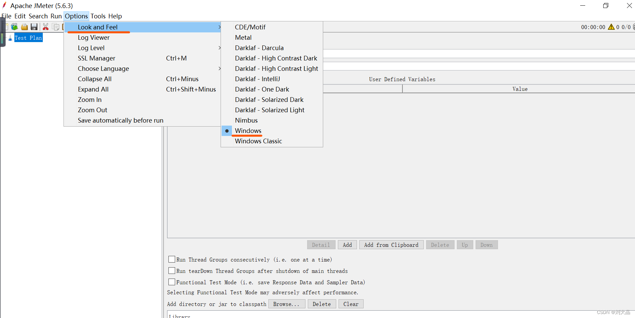Click the warning triangle log icon

tap(611, 27)
